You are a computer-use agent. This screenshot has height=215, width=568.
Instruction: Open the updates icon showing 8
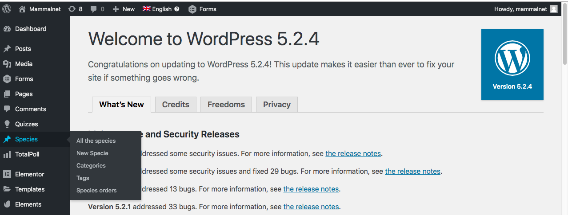pyautogui.click(x=72, y=9)
